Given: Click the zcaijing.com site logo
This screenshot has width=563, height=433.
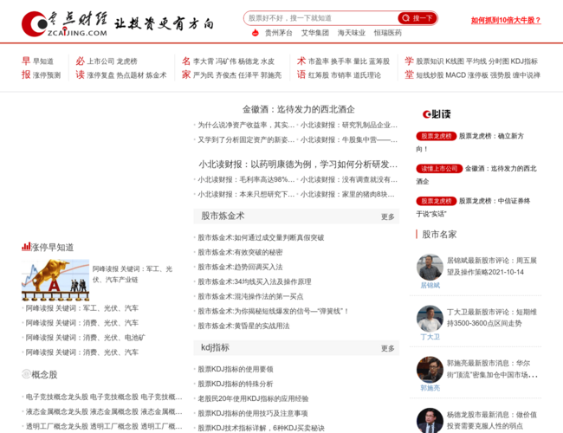Looking at the screenshot, I should tap(65, 23).
